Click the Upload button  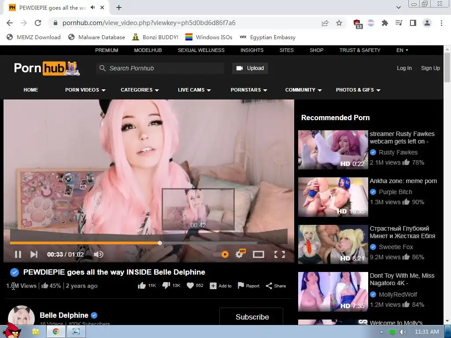[x=250, y=68]
